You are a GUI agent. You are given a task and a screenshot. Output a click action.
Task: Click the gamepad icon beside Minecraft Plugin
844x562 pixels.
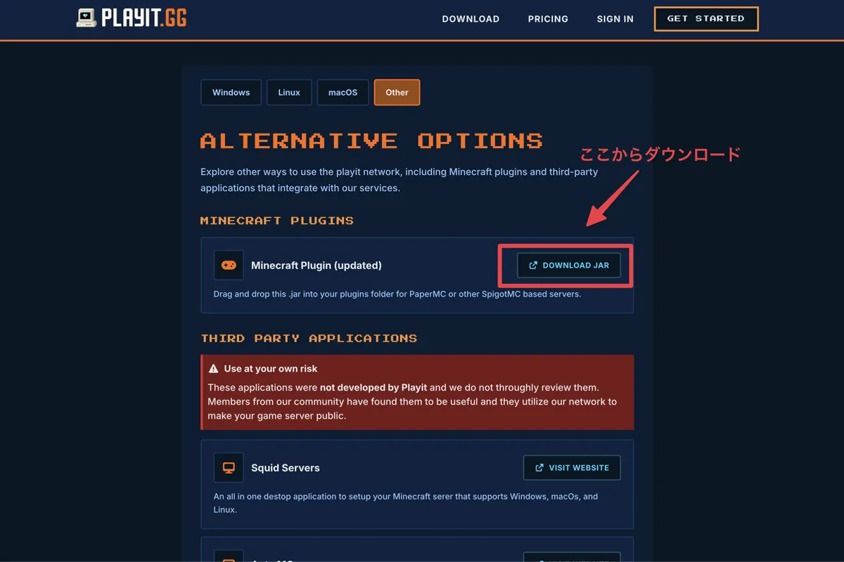point(229,266)
